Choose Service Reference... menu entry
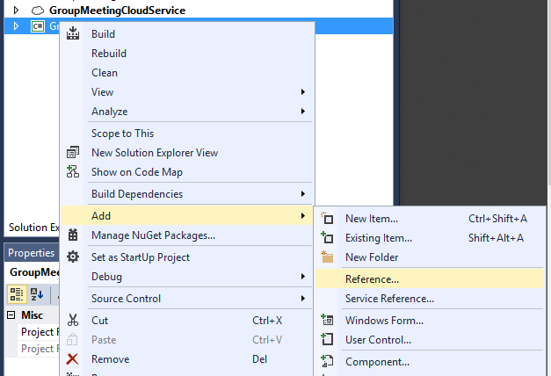This screenshot has width=551, height=376. pyautogui.click(x=389, y=299)
